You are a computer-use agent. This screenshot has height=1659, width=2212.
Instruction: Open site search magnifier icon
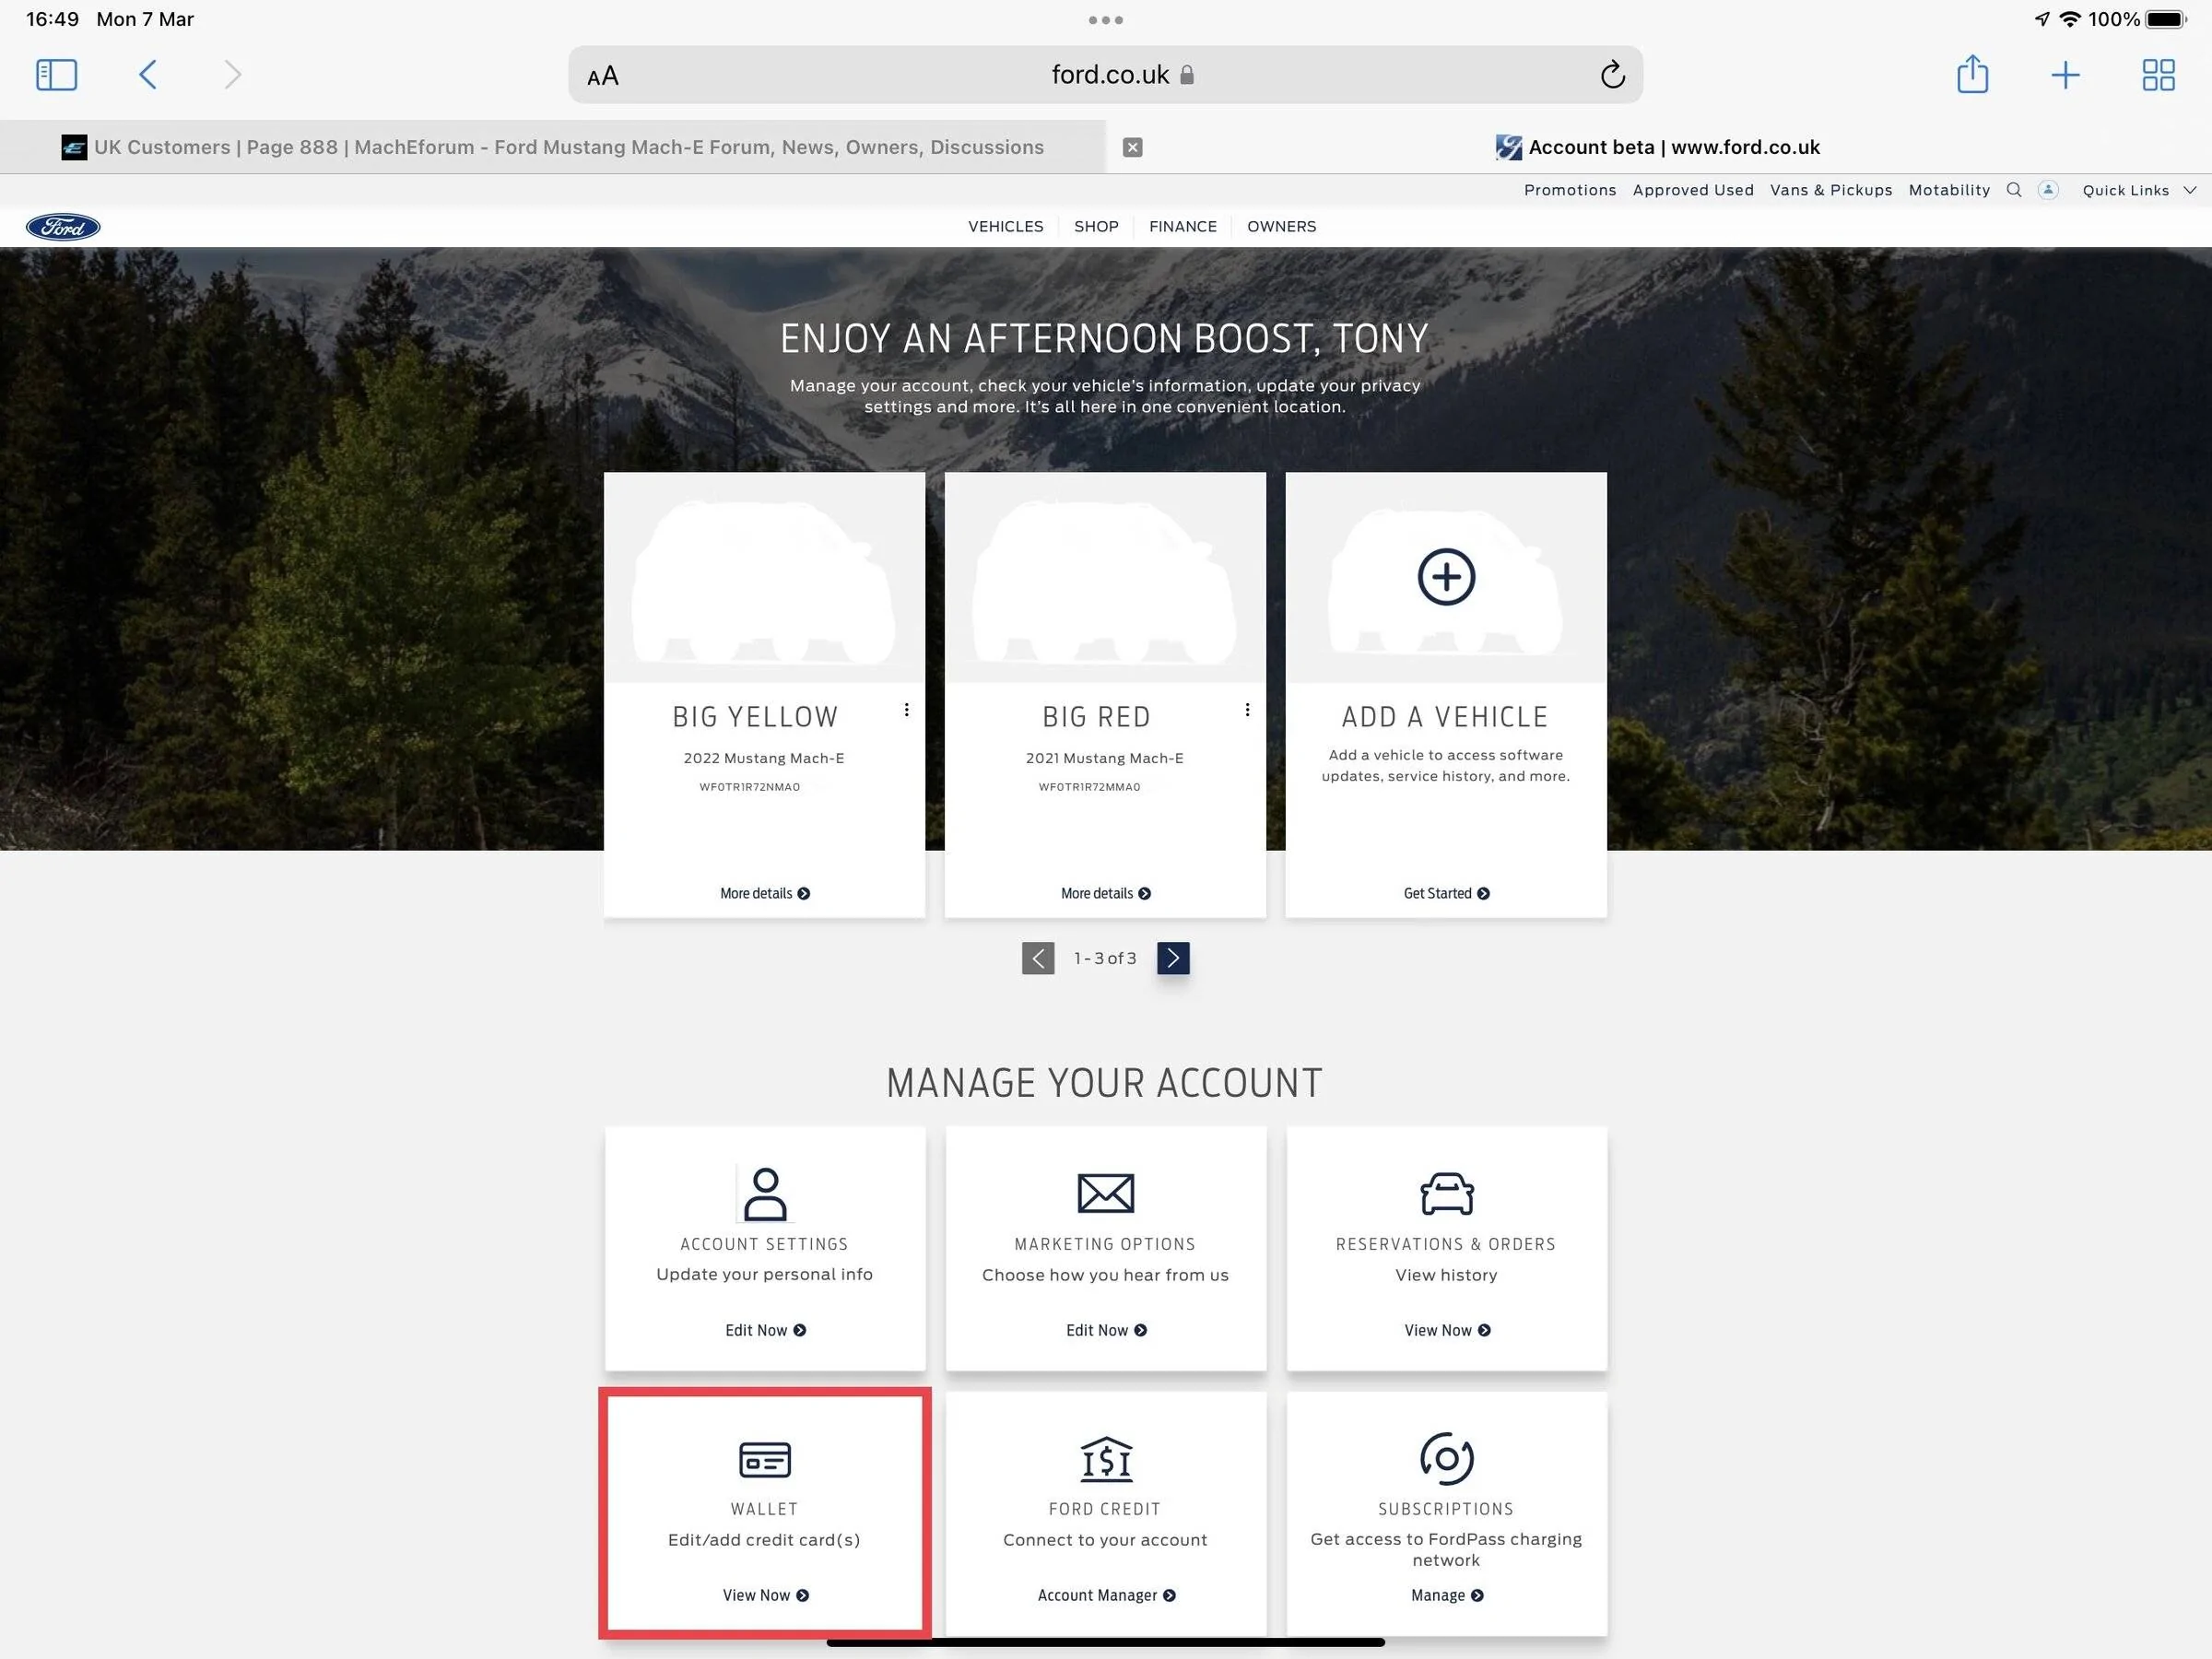(2014, 190)
